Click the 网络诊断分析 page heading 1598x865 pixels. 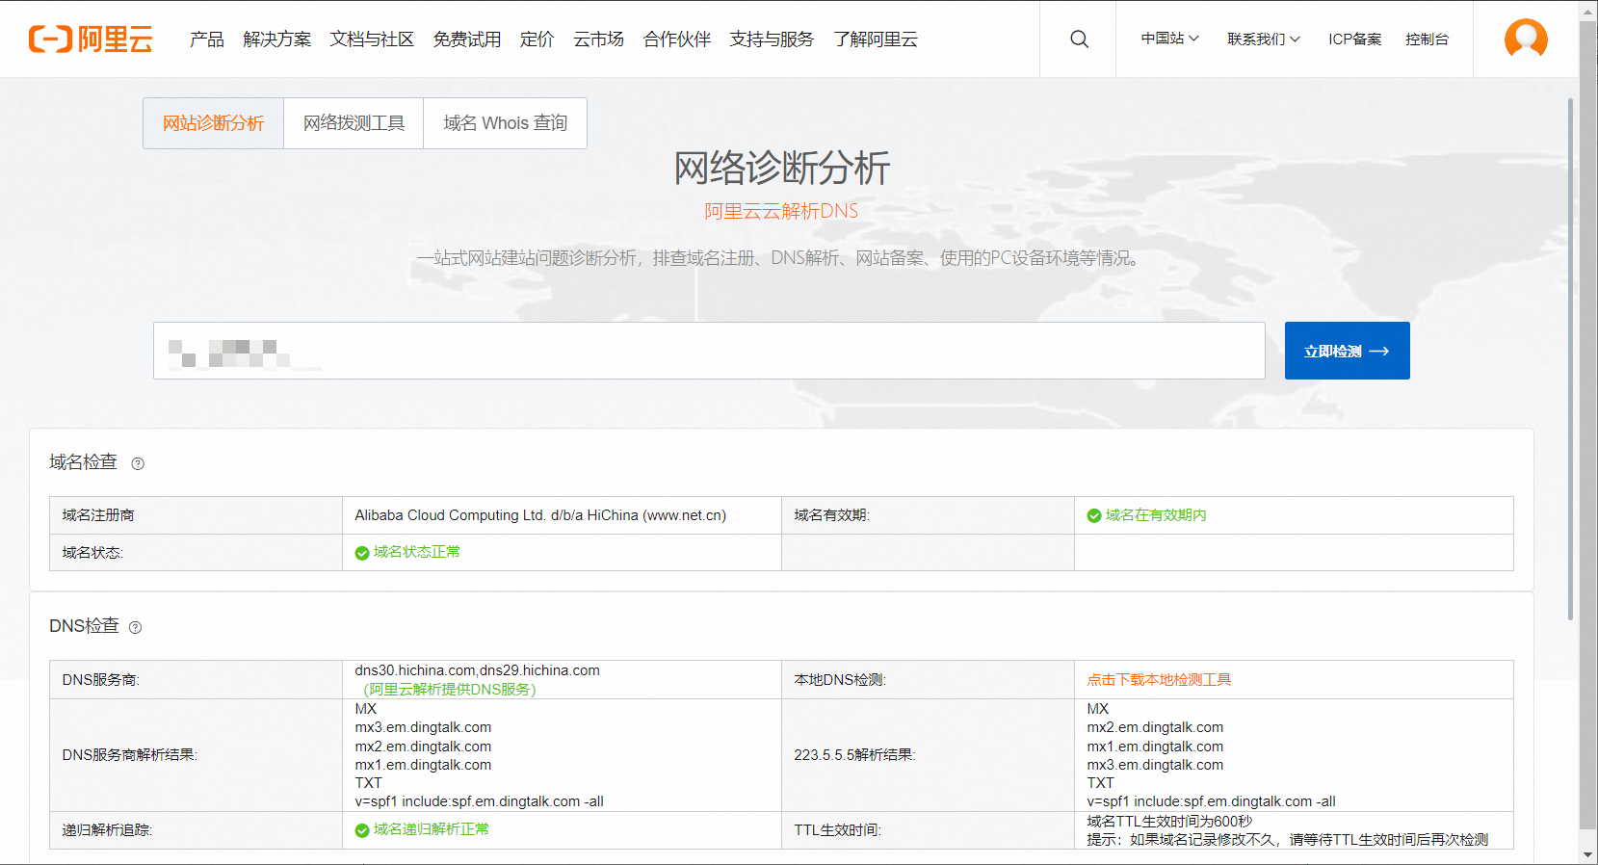(x=781, y=169)
